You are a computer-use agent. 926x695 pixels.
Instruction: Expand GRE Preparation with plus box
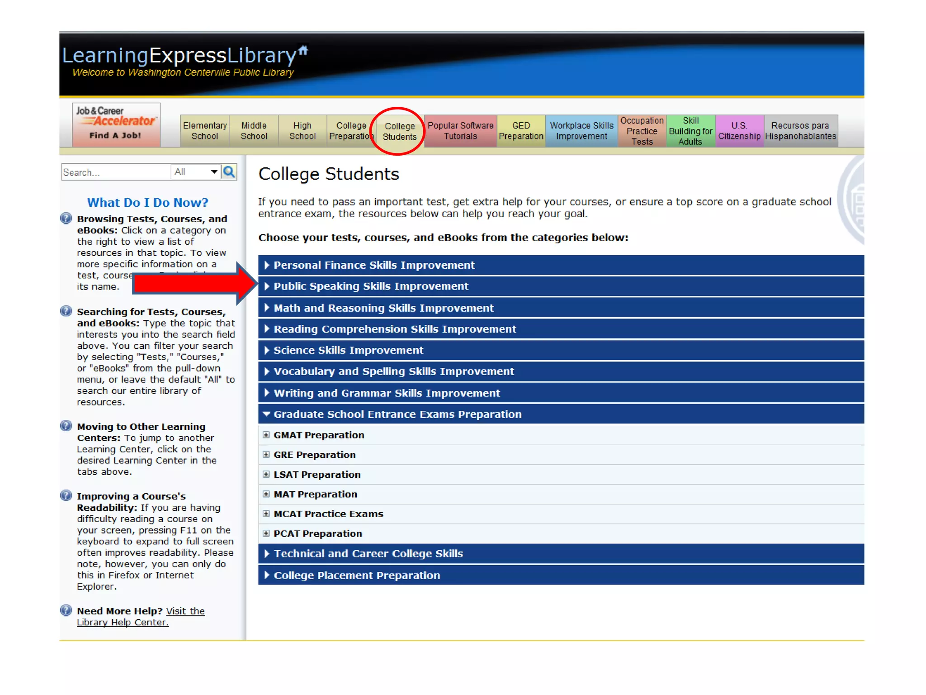[266, 455]
